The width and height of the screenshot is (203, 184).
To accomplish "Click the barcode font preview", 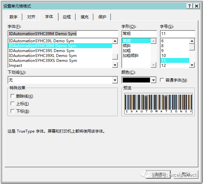I will click(x=158, y=103).
